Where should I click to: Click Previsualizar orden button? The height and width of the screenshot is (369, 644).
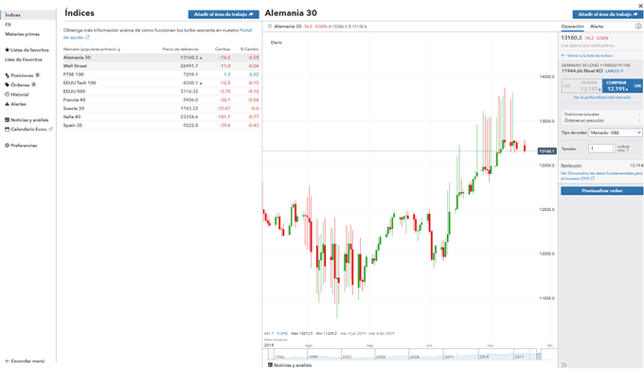pos(601,191)
